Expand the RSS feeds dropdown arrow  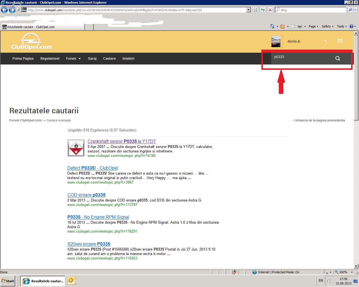click(288, 27)
